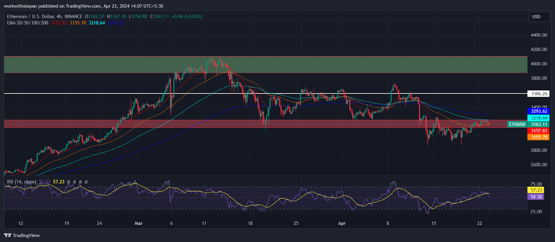Click the Apr label on the time axis
Viewport: 555px width, 242px height.
(x=342, y=223)
